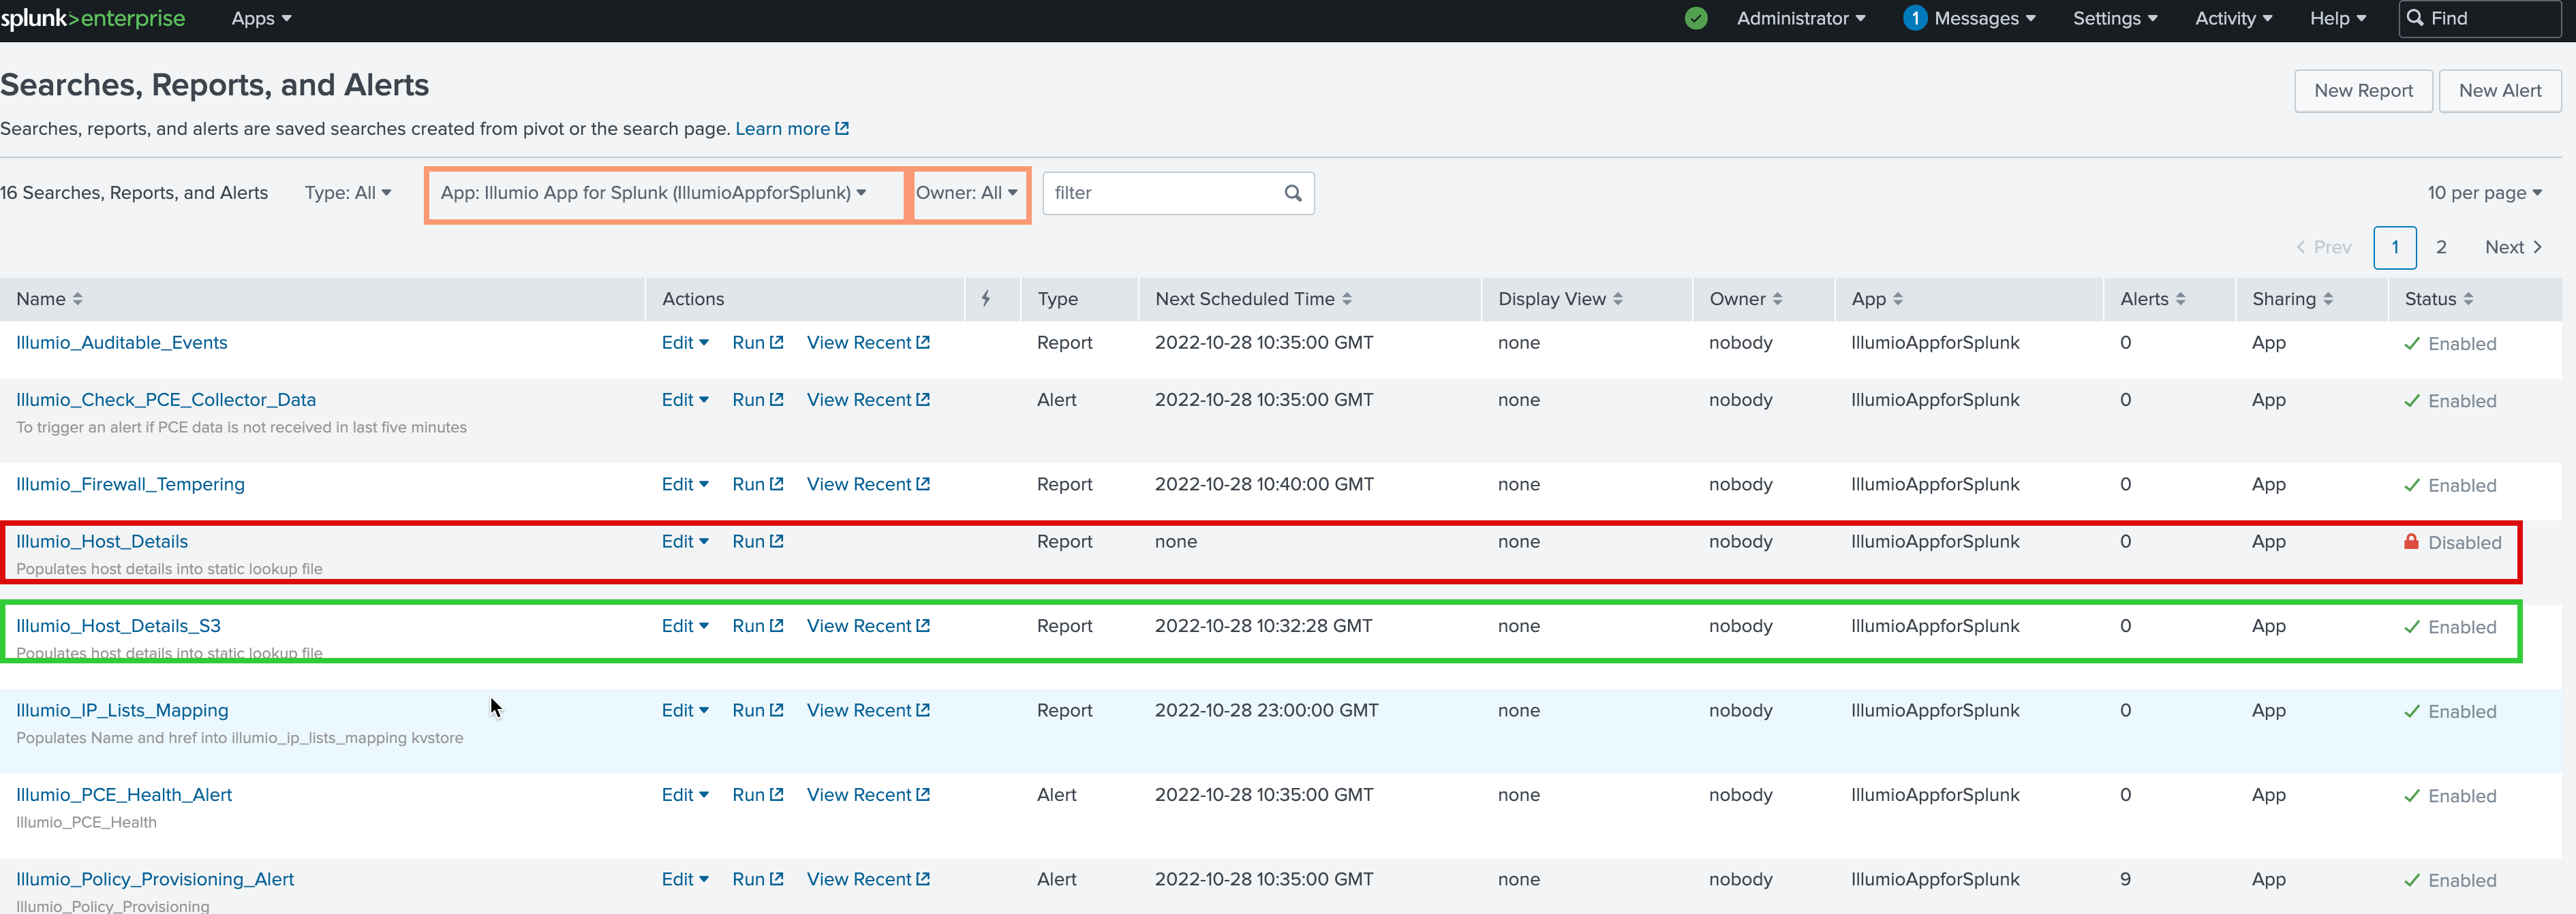
Task: View Recent for Illumio_Host_Details_S3
Action: pyautogui.click(x=868, y=627)
